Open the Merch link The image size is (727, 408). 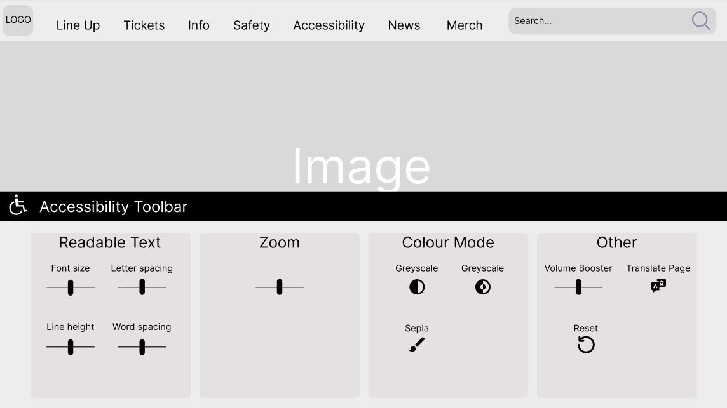click(x=465, y=25)
